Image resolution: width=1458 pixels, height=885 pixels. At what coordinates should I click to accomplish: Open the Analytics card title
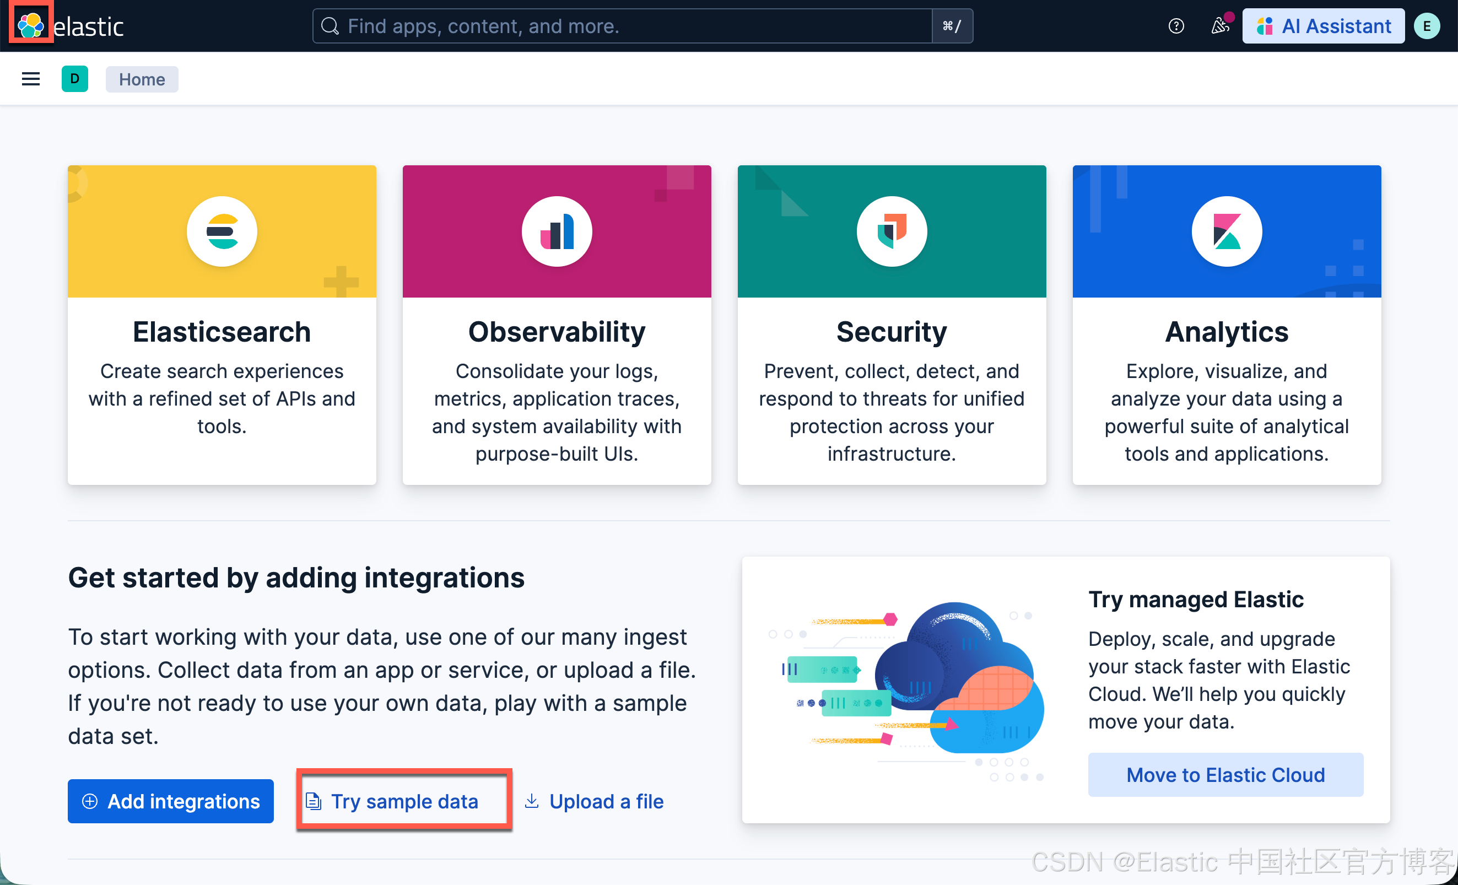(1226, 331)
